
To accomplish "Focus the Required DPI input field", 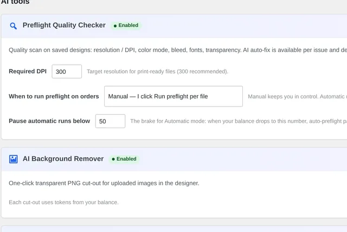I will tap(67, 71).
